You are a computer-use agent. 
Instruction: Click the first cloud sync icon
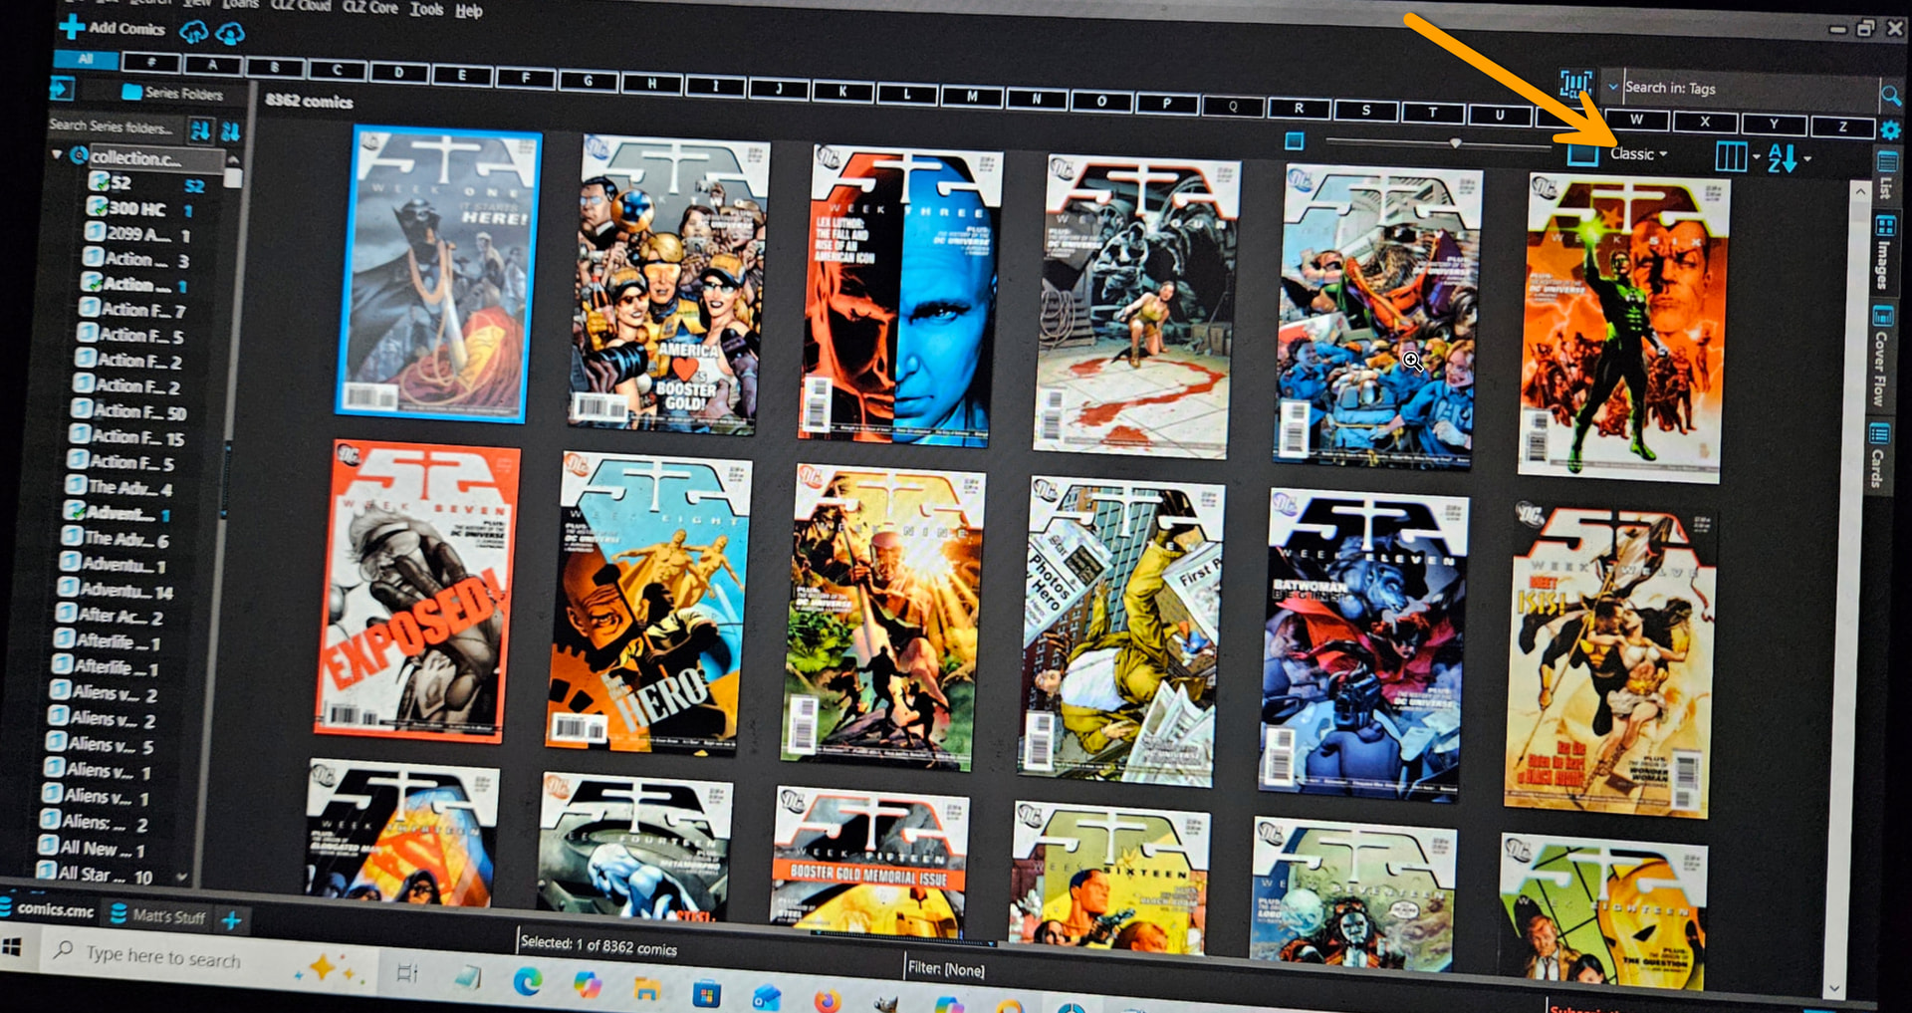[193, 33]
